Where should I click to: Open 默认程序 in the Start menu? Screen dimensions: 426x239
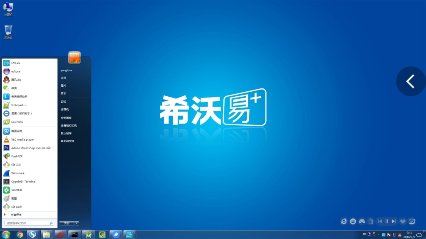coord(66,133)
